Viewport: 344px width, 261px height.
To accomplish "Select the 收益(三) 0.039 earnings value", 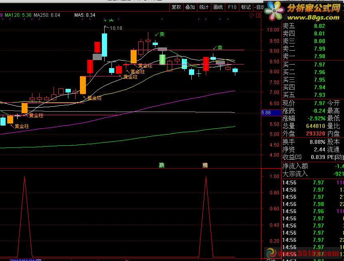I will [318, 157].
